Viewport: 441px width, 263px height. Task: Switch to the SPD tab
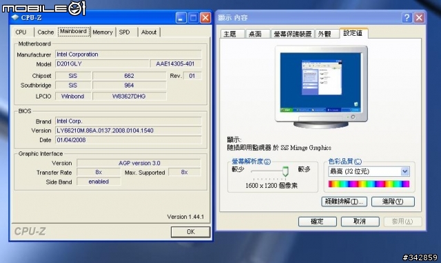tap(124, 32)
